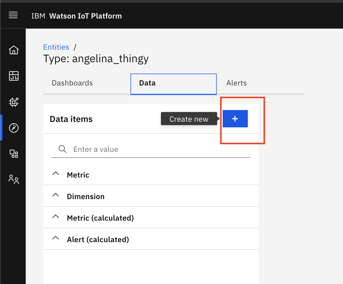This screenshot has width=343, height=284.
Task: Click the Metric row label
Action: coord(78,175)
